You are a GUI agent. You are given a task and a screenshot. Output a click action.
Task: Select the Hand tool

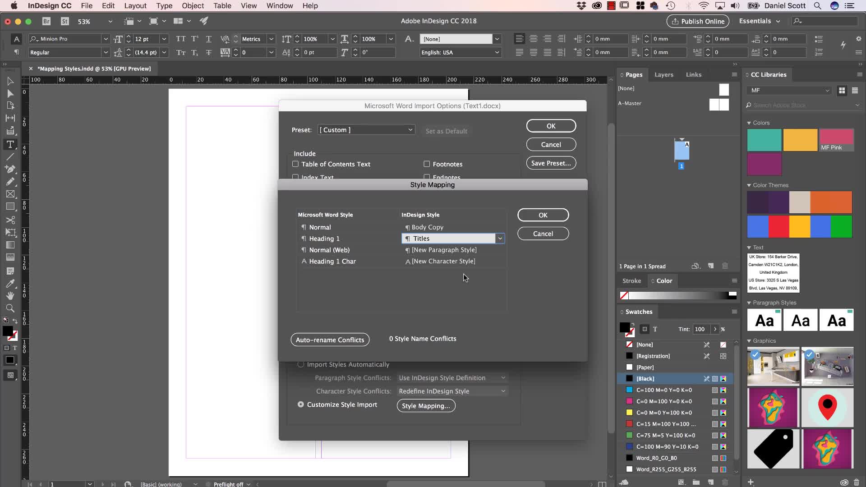click(10, 296)
